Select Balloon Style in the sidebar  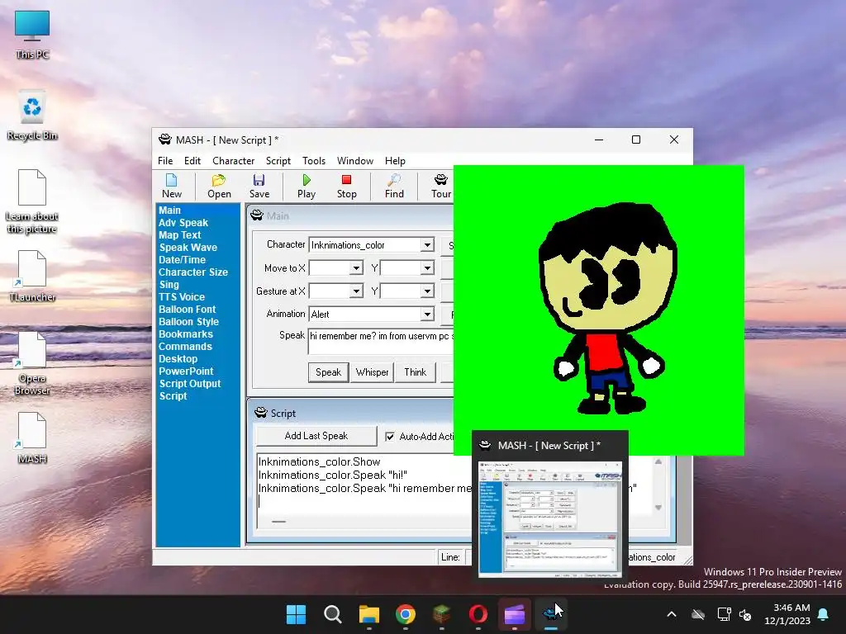click(x=188, y=322)
